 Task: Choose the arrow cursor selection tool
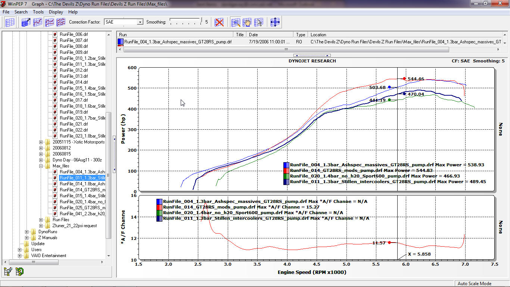[258, 22]
